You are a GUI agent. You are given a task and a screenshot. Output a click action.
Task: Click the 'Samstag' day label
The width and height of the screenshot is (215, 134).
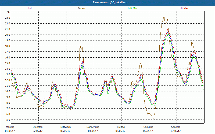click(148, 127)
